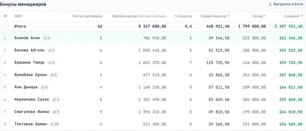The image size is (306, 131).
Task: Click total salary 1 759 000,00
Action: tap(252, 26)
